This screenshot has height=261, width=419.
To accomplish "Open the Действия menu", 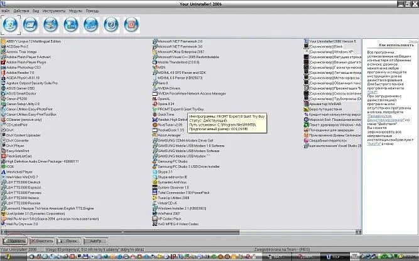I will pyautogui.click(x=21, y=11).
